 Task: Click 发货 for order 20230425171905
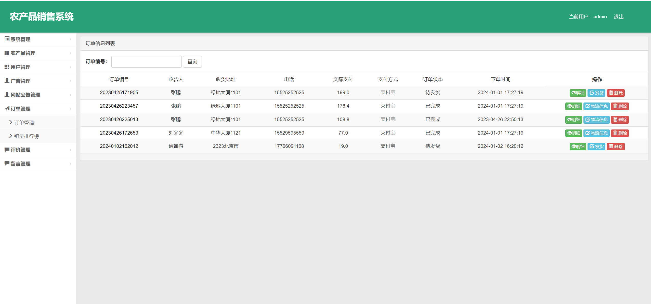pyautogui.click(x=596, y=93)
